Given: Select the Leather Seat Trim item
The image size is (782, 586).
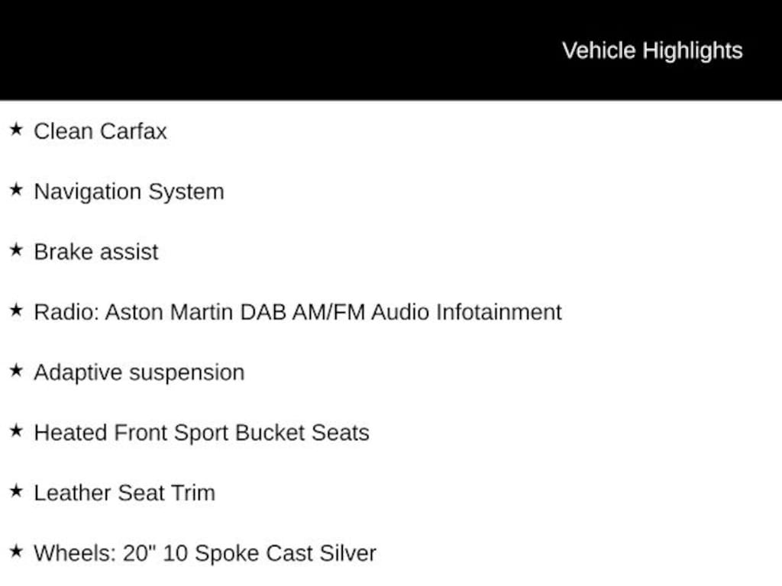Looking at the screenshot, I should (124, 493).
